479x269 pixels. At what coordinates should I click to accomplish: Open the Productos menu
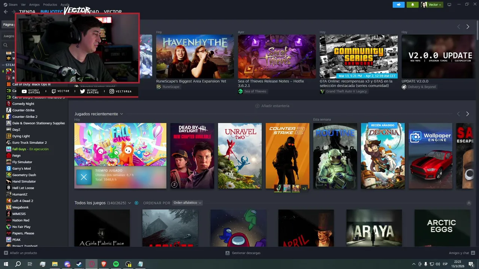pos(50,4)
